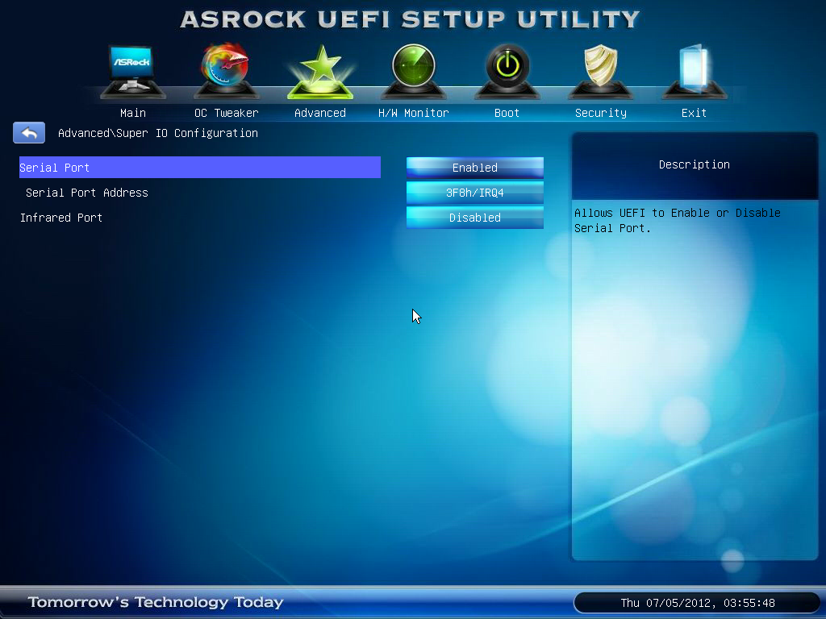Open the 3F8h/IRQ4 address dropdown
The image size is (826, 619).
(x=474, y=193)
